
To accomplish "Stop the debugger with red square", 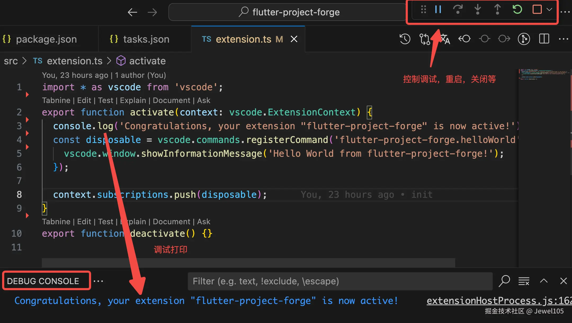I will (x=537, y=10).
